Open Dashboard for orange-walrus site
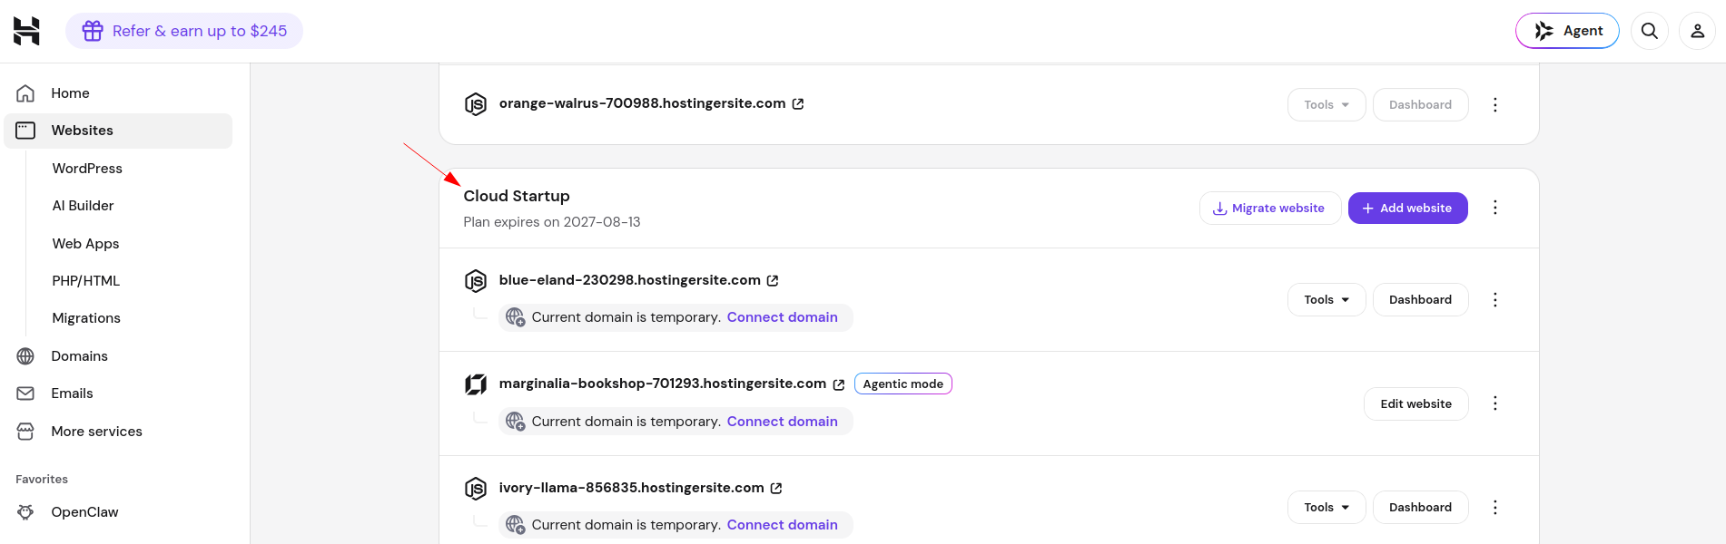 pos(1421,105)
